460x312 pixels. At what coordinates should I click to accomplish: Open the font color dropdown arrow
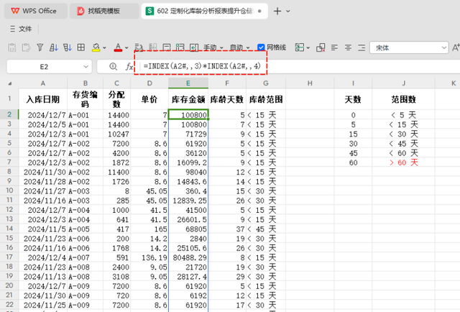[x=126, y=48]
